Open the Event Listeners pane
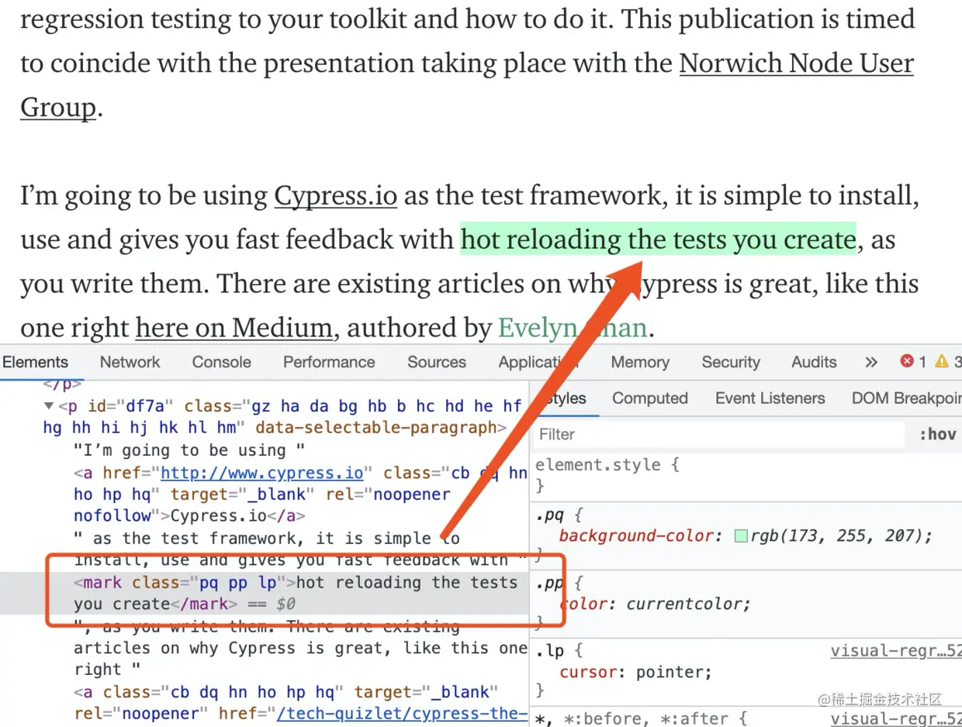962x727 pixels. (770, 398)
